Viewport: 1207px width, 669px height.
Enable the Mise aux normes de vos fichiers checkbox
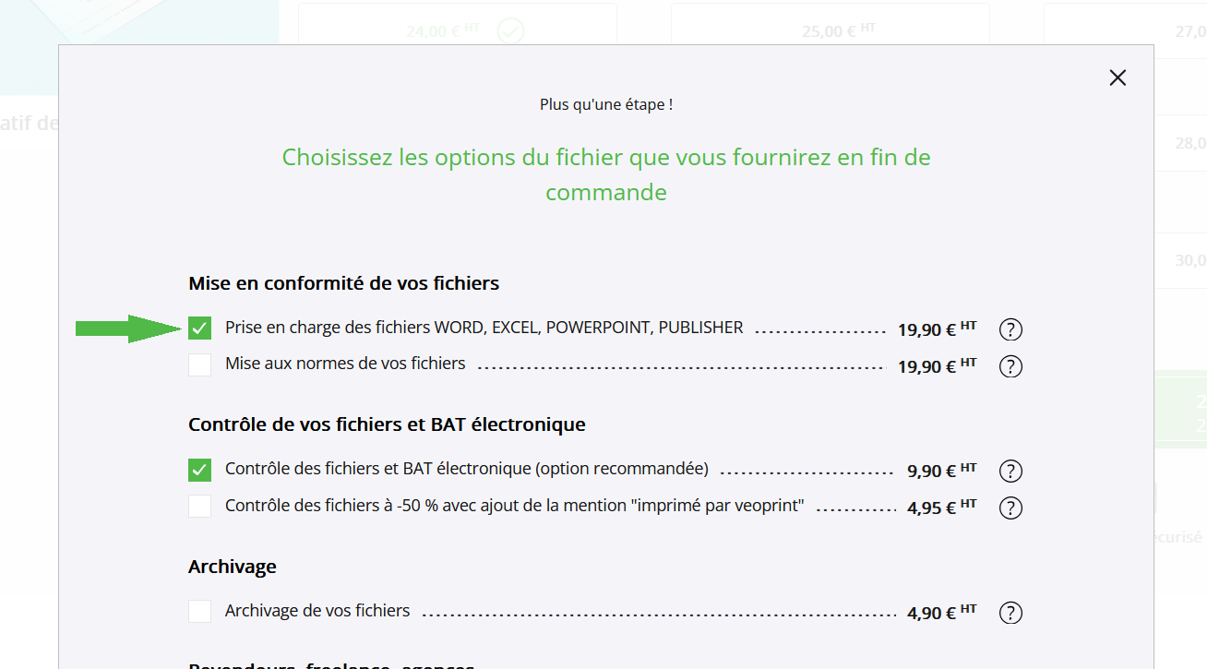[x=199, y=364]
